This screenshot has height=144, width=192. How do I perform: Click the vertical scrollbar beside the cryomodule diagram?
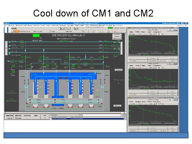(x=126, y=72)
